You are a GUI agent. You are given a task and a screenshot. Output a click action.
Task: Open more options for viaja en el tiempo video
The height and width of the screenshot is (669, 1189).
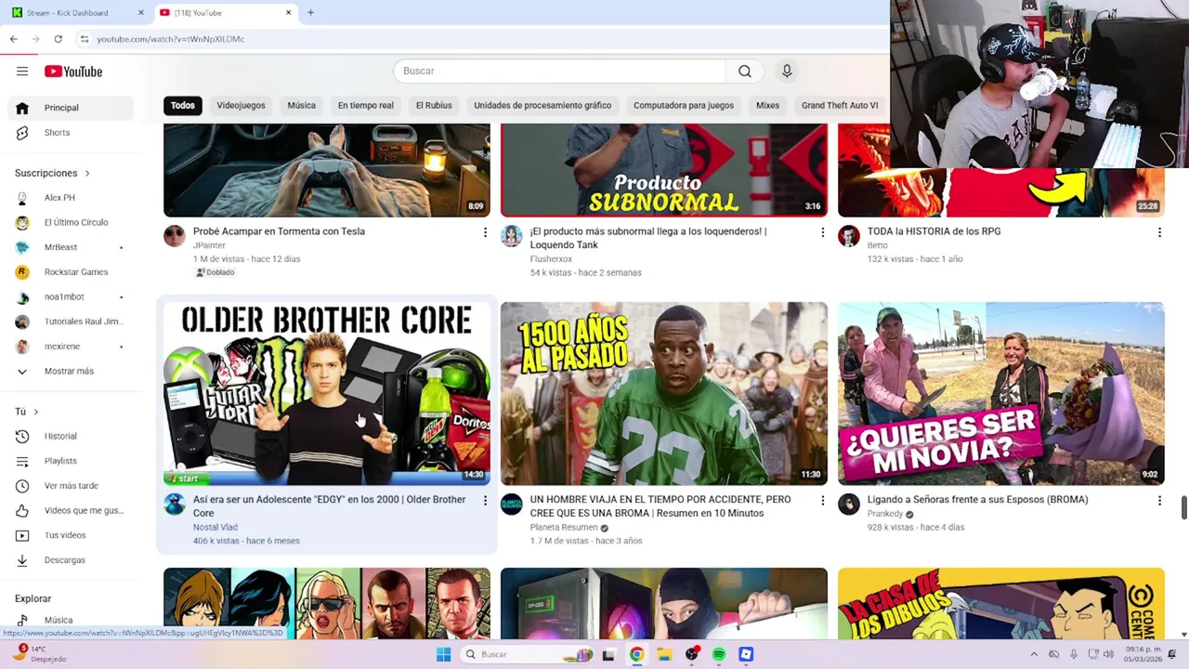822,501
